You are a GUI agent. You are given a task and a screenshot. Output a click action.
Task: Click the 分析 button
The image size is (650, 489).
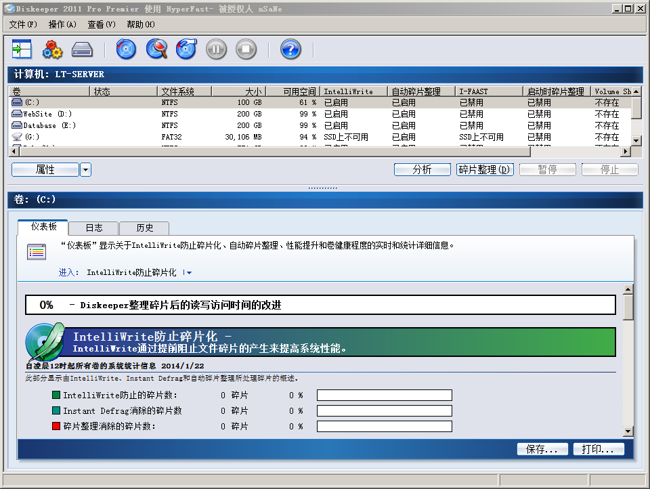click(x=422, y=170)
